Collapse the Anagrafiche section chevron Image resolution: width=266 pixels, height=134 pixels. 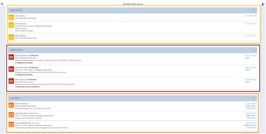tap(254, 10)
